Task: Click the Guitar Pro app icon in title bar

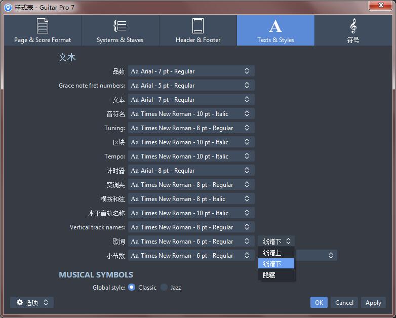Action: pyautogui.click(x=8, y=8)
